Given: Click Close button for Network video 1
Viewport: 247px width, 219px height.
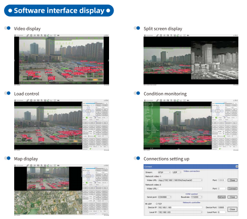Looking at the screenshot, I should click(x=232, y=180).
